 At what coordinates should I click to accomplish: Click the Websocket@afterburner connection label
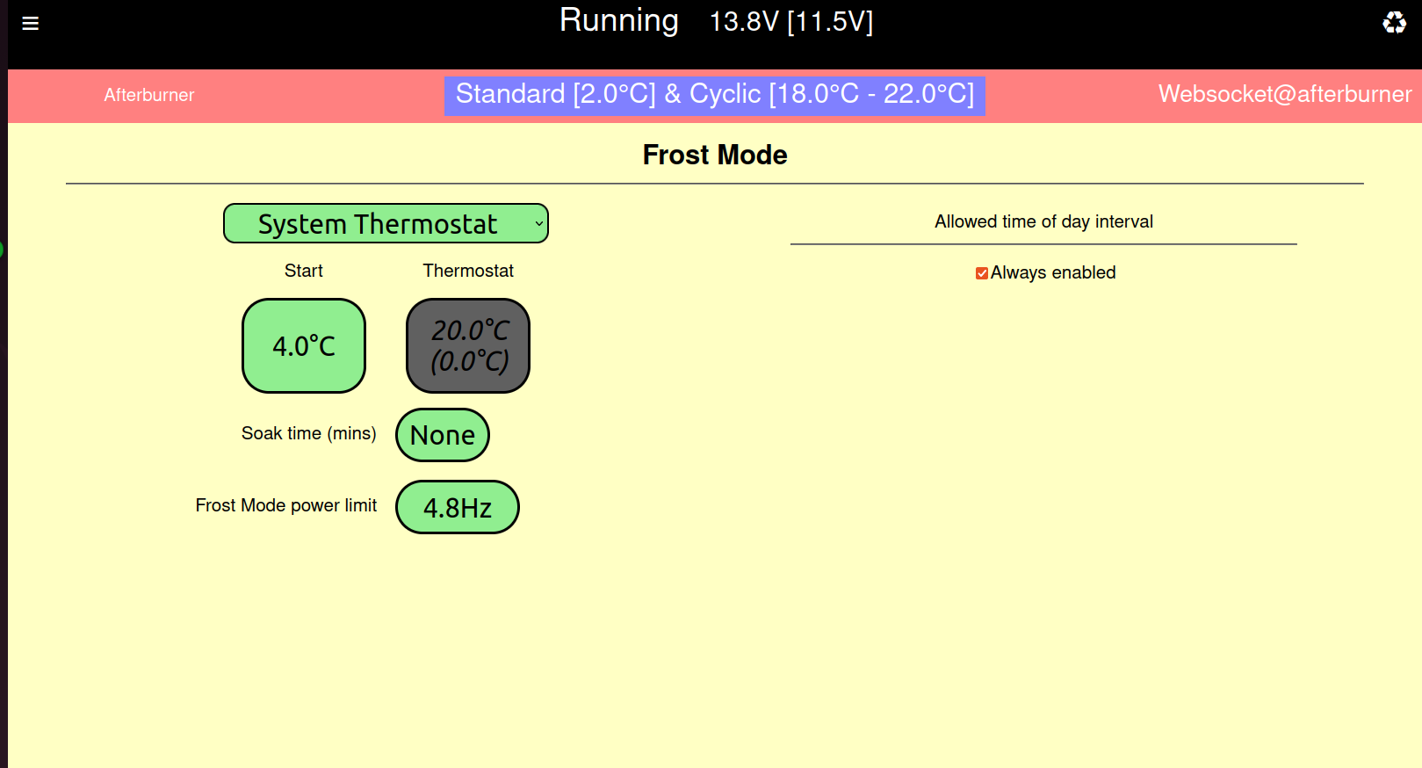[x=1284, y=95]
